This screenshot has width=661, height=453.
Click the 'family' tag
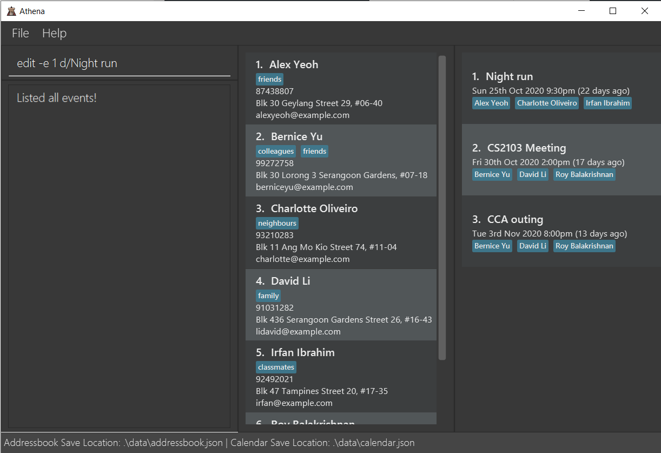268,296
